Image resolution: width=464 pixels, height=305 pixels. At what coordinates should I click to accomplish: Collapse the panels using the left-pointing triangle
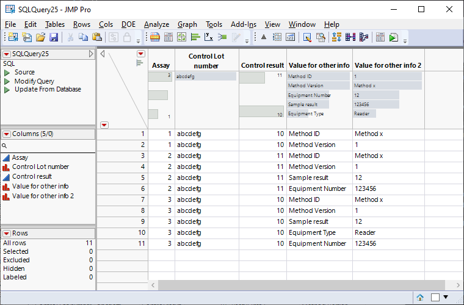click(103, 54)
